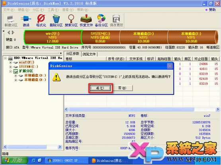221x165 pixels.
Task: Expand the 本地磁盘 (D:) tree node
Action: click(16, 76)
